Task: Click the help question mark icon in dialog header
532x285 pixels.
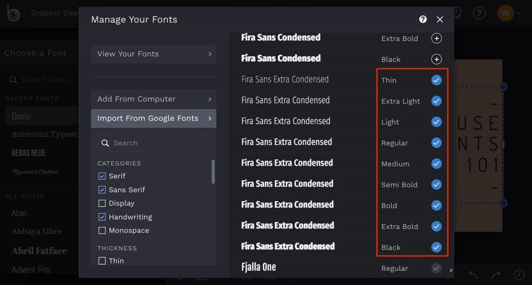Action: [x=423, y=19]
